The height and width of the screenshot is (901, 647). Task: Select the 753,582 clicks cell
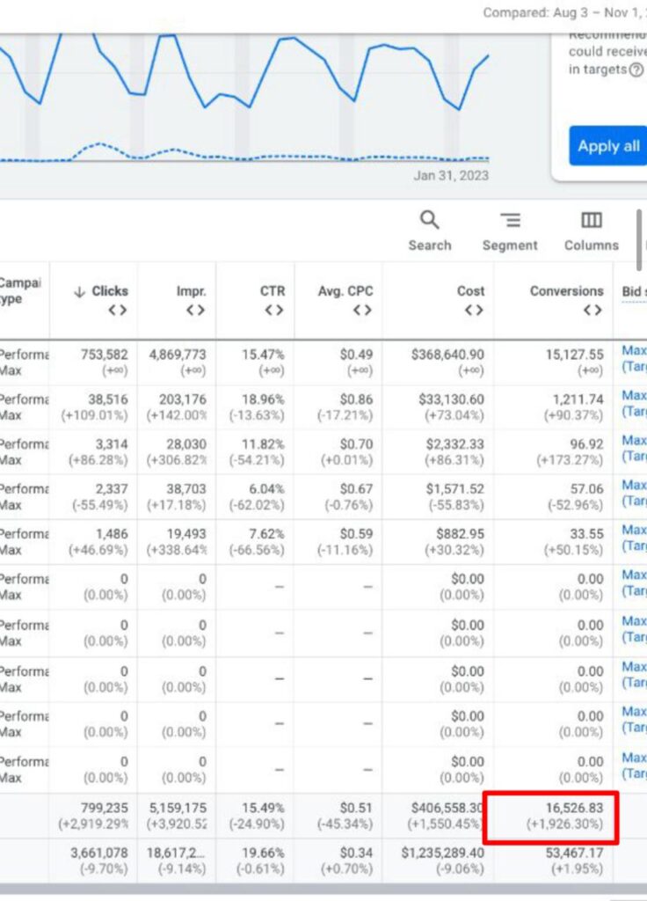pyautogui.click(x=93, y=363)
